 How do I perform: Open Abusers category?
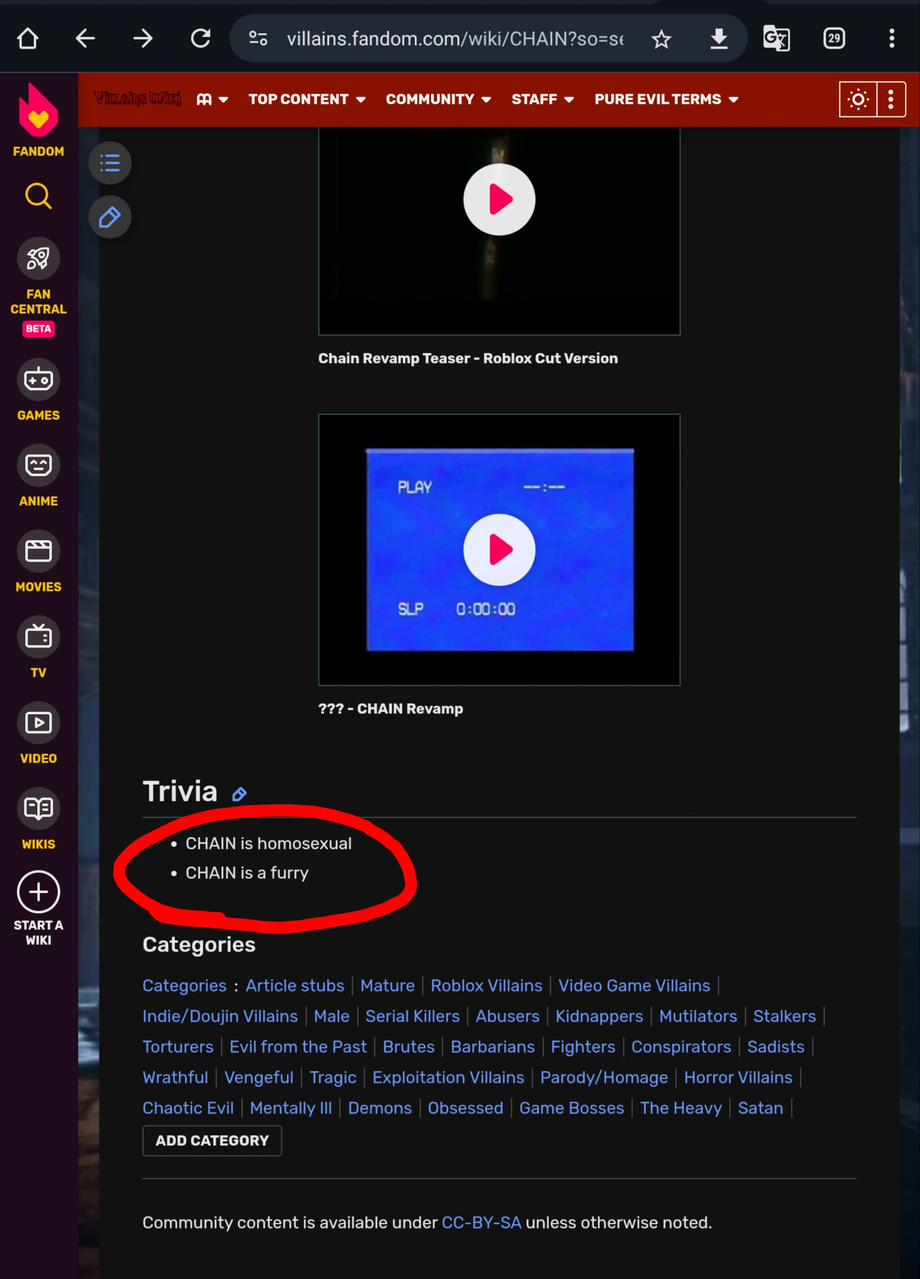click(x=507, y=1016)
